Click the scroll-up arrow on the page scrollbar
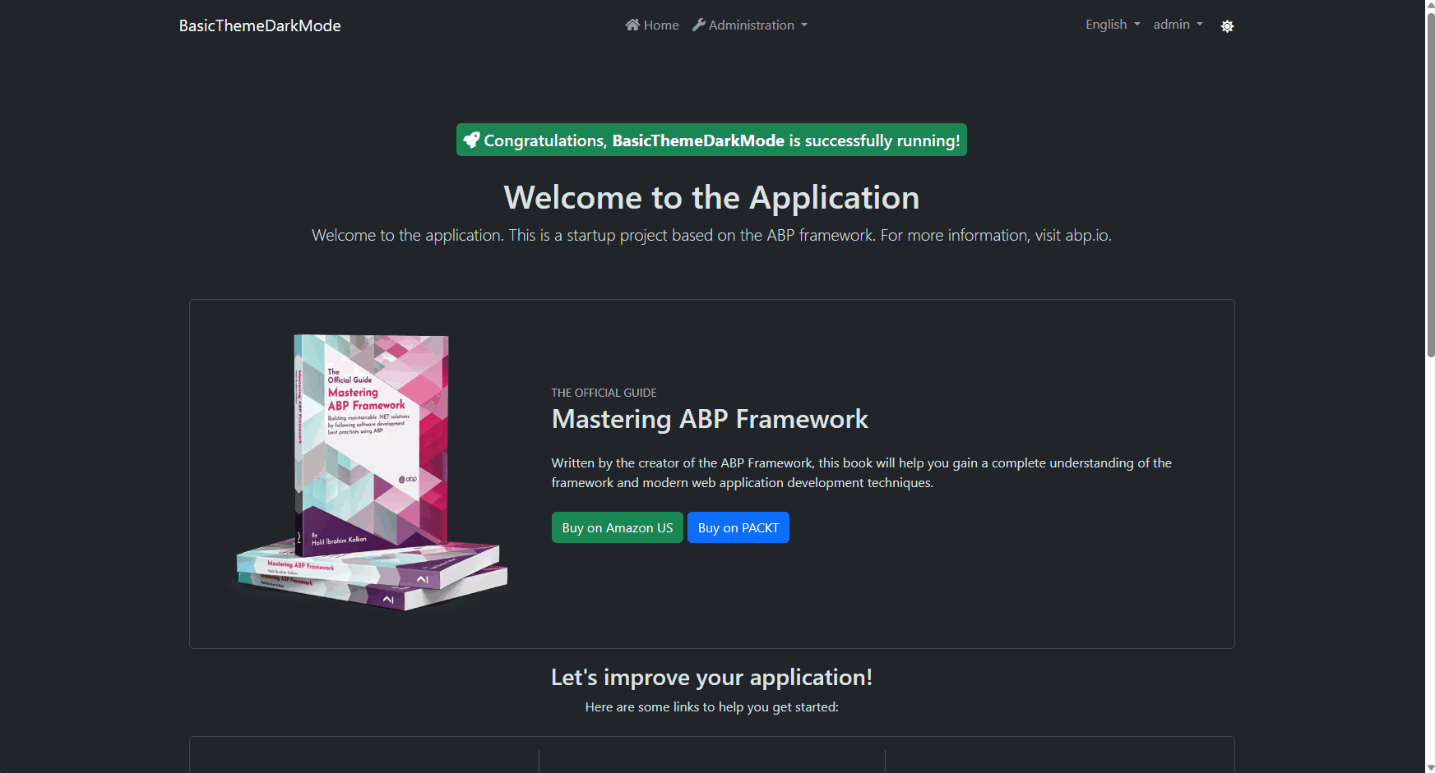 click(1430, 6)
